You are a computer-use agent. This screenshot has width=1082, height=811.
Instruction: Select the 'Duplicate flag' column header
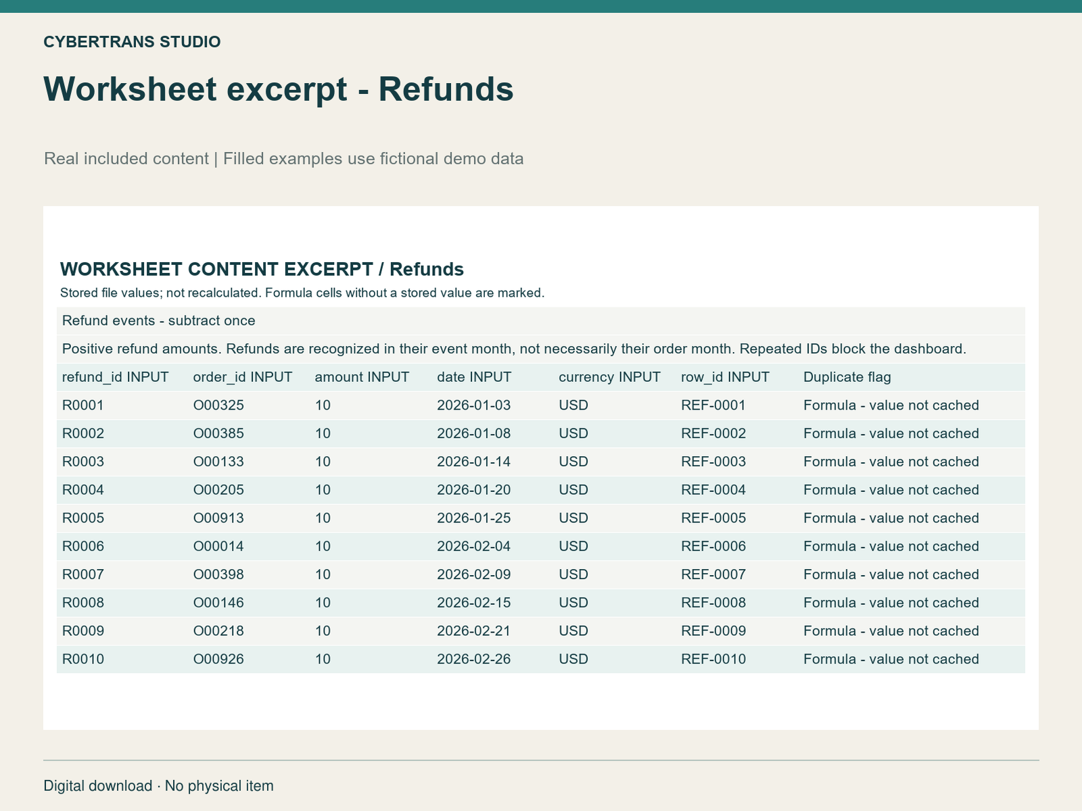[x=847, y=377]
